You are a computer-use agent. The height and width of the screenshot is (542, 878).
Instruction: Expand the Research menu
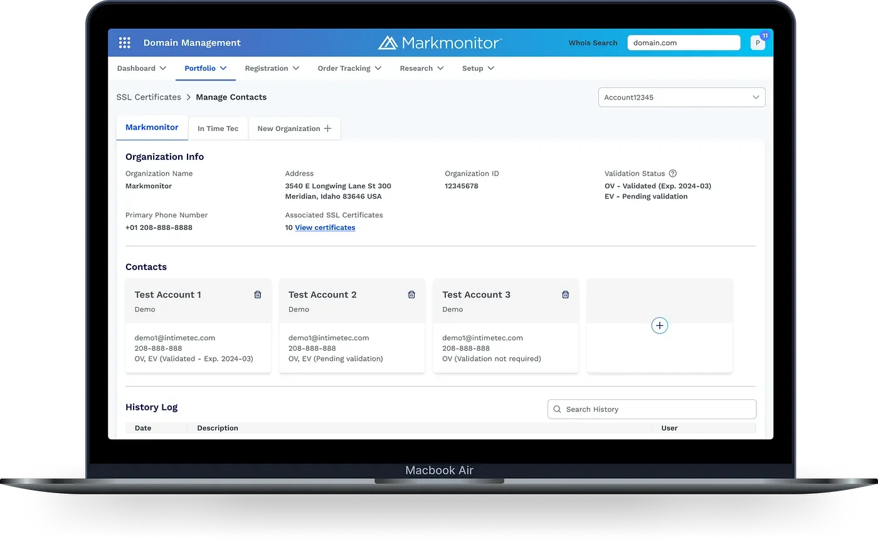coord(422,68)
